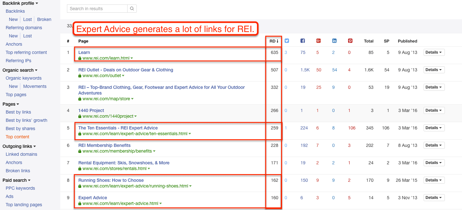Open Running Shoes: How to Choose link
Viewport: 462px width, 210px height.
(x=111, y=180)
